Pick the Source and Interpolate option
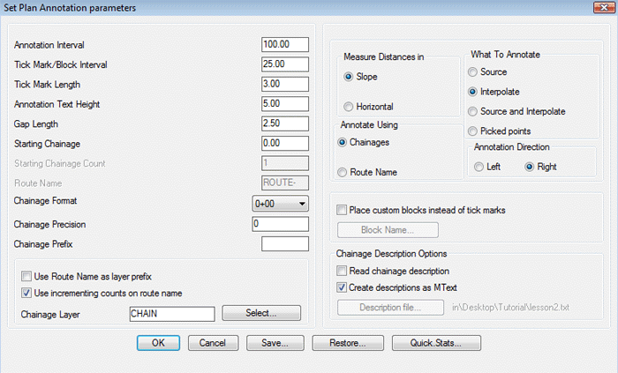This screenshot has height=373, width=618. point(474,111)
